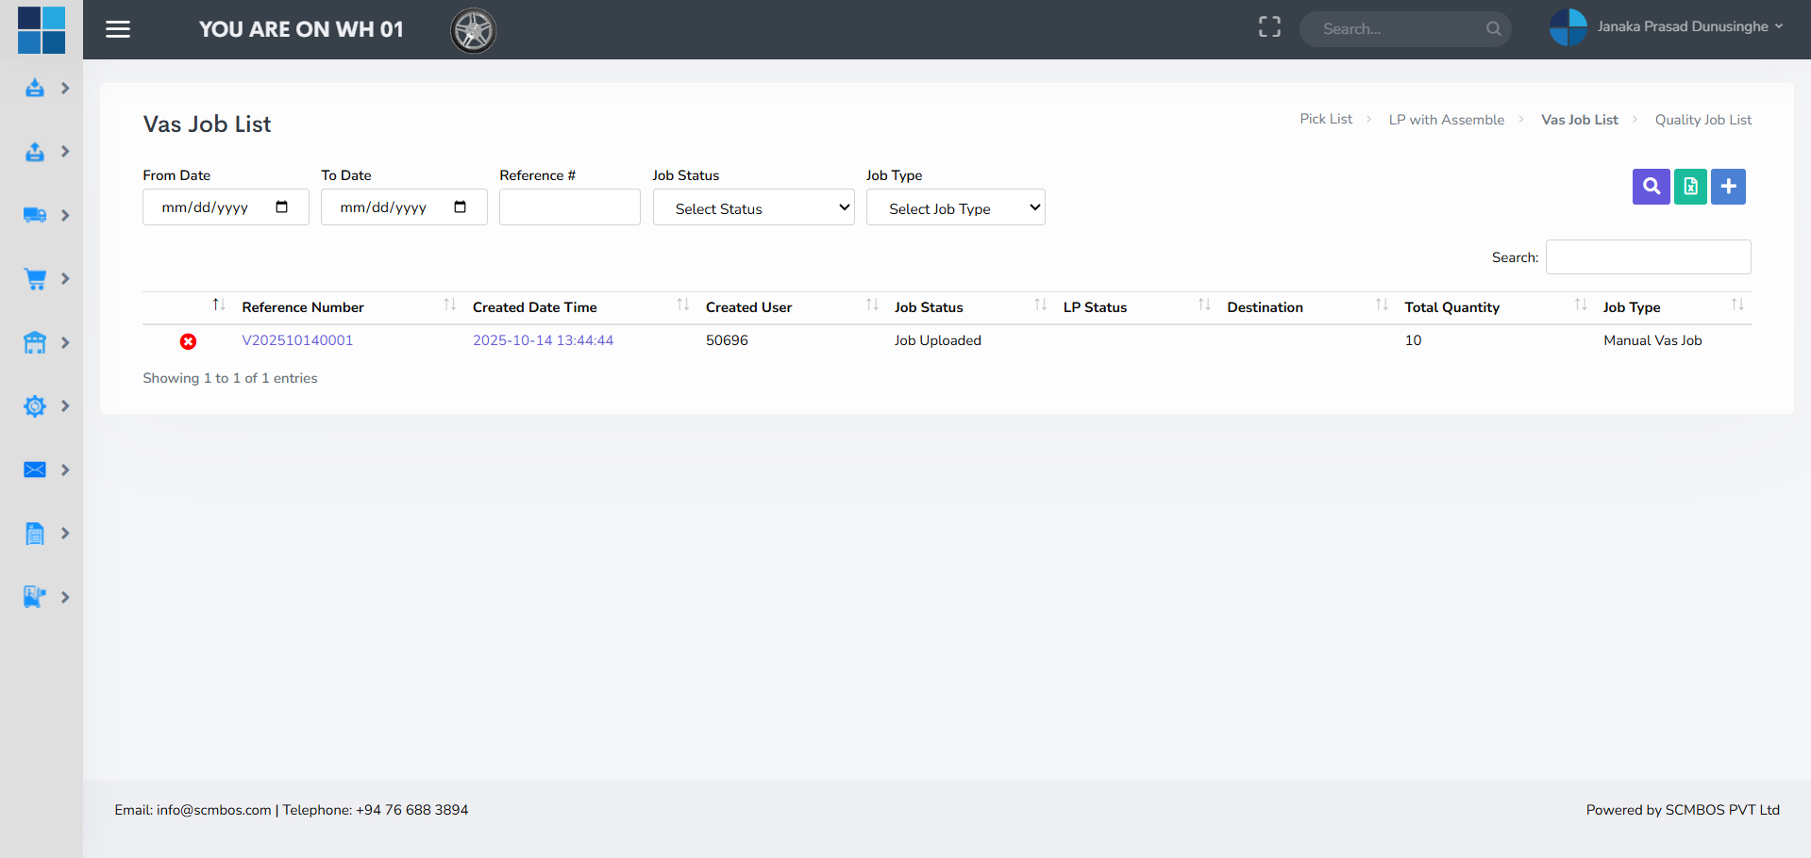Open the forklift sidebar menu
Viewport: 1811px width, 858px height.
tap(35, 597)
